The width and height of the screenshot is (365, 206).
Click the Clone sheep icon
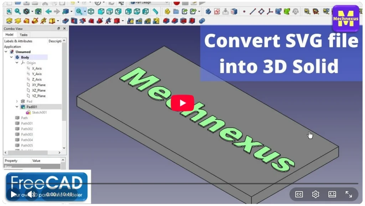click(x=295, y=11)
